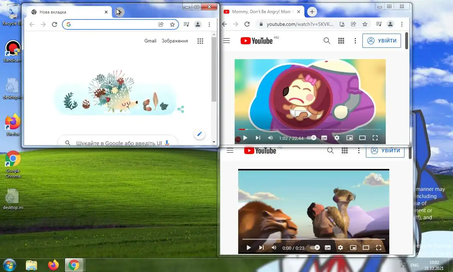Open the profile icon in the YouTube window
453x272 pixels.
(x=390, y=24)
